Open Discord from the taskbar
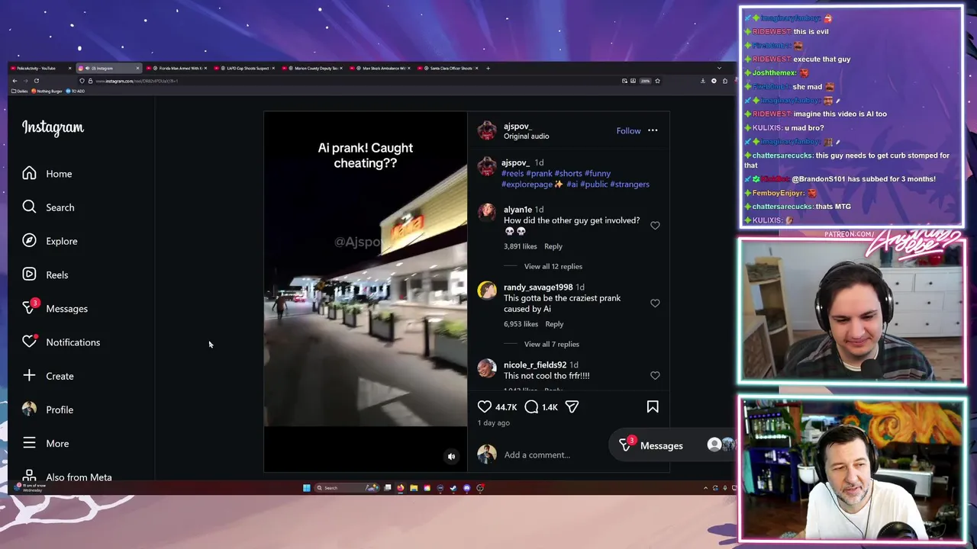The height and width of the screenshot is (549, 977). click(466, 488)
